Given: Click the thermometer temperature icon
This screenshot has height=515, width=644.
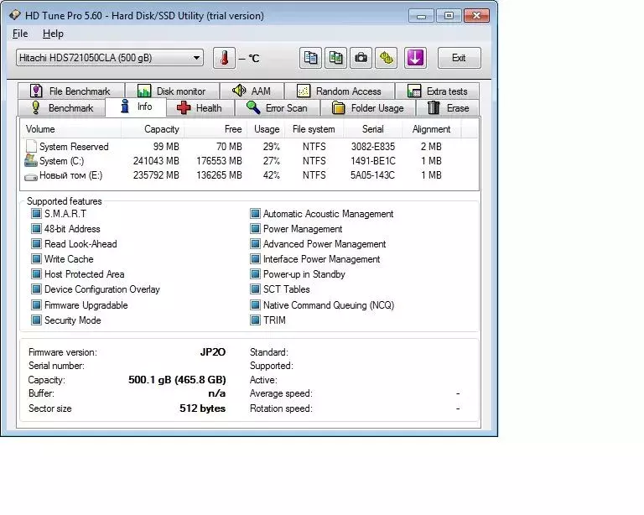Looking at the screenshot, I should (224, 58).
